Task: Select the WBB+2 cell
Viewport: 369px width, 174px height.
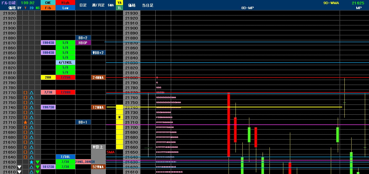Action: click(98, 53)
